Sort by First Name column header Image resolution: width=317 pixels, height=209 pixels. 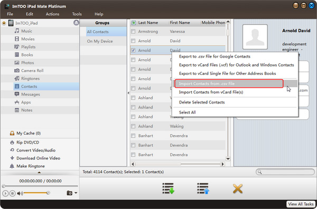[x=180, y=23]
